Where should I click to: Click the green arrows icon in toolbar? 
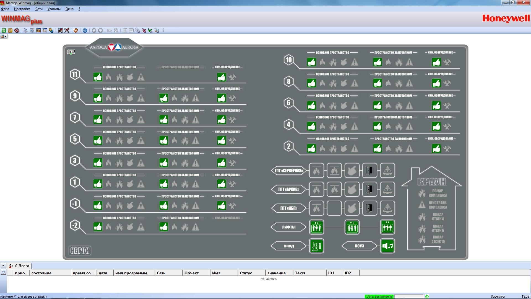point(4,30)
